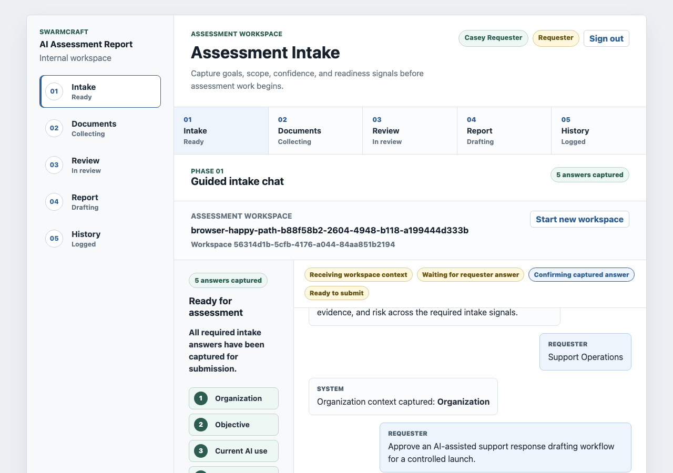This screenshot has height=473, width=673.
Task: Select the Objective checklist item
Action: coord(233,425)
